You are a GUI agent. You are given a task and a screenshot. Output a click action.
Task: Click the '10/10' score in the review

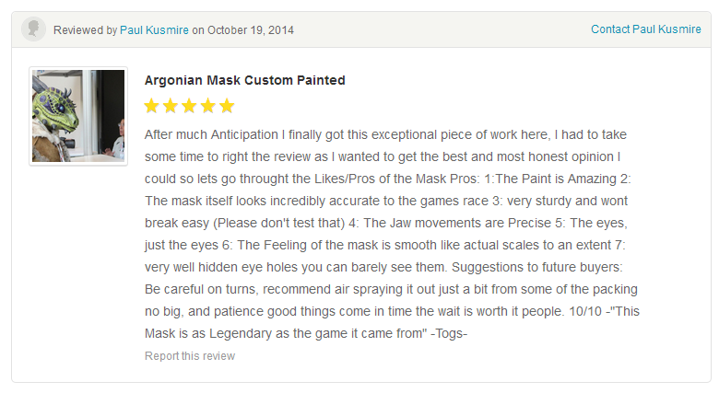tap(585, 311)
